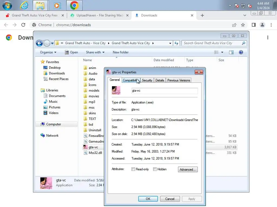
Task: Open Windows Media Player taskbar icon
Action: click(x=57, y=5)
